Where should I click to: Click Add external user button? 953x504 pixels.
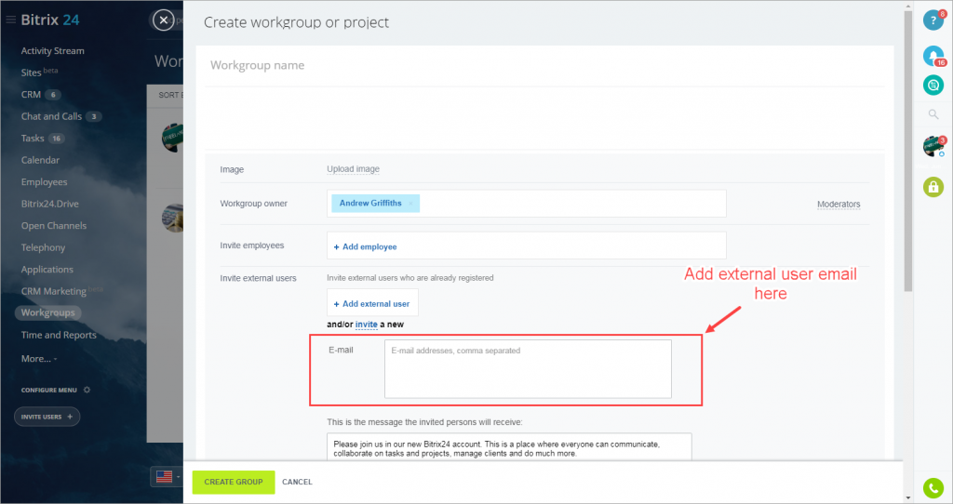point(372,303)
